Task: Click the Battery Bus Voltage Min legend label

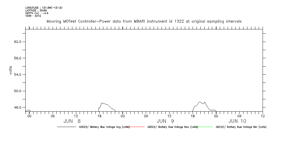Action: (241, 127)
